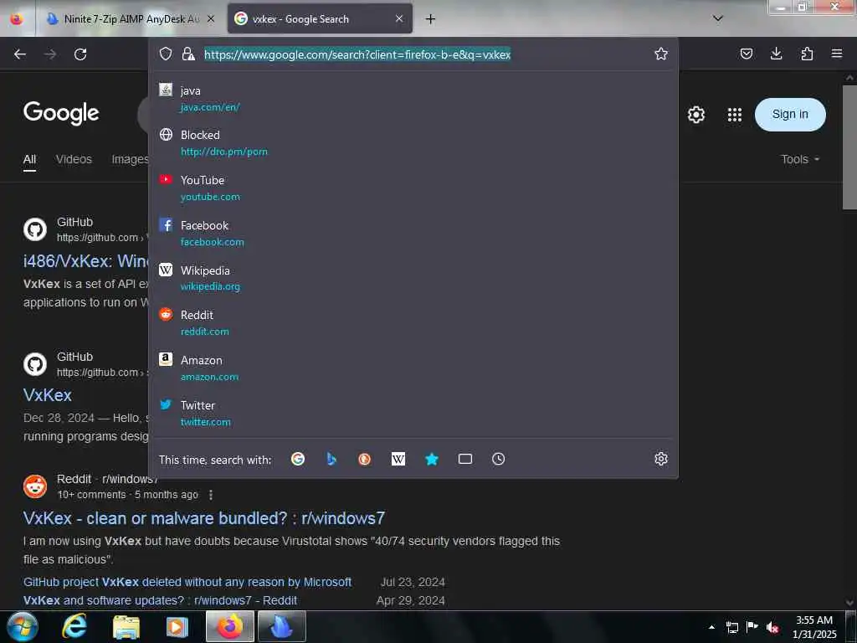Screen dimensions: 857x643
Task: Close the Ninite tab
Action: [x=211, y=18]
